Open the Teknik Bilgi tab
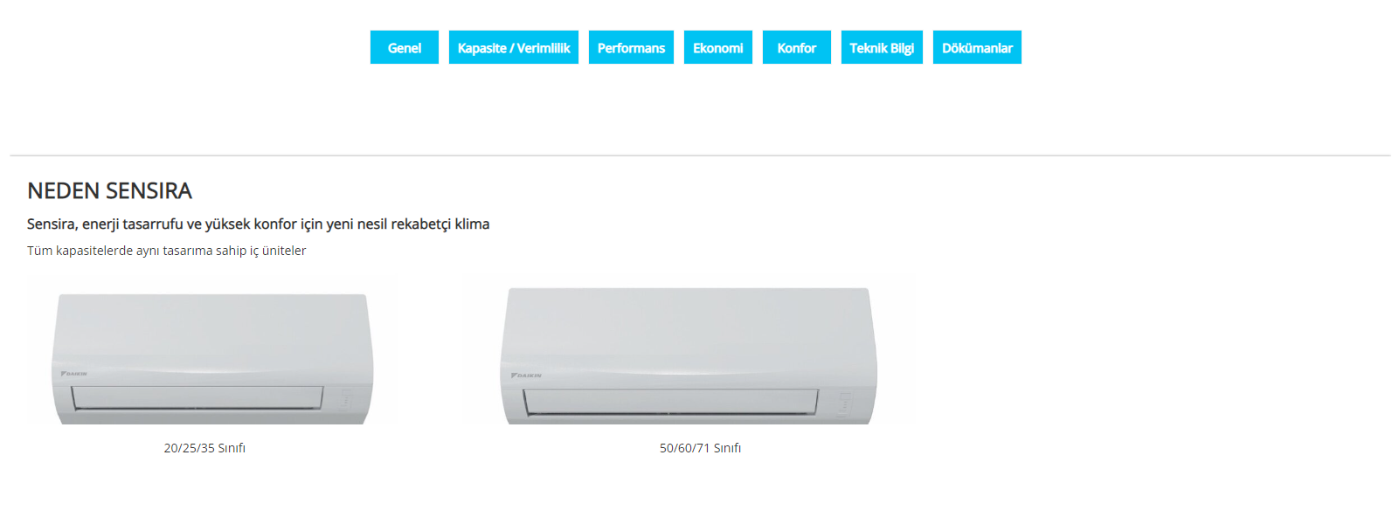This screenshot has width=1399, height=524. [882, 47]
